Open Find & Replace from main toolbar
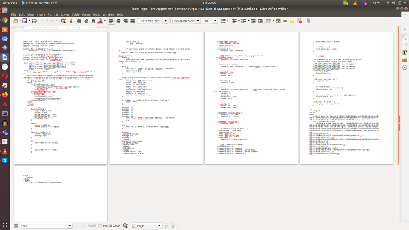 click(63, 21)
